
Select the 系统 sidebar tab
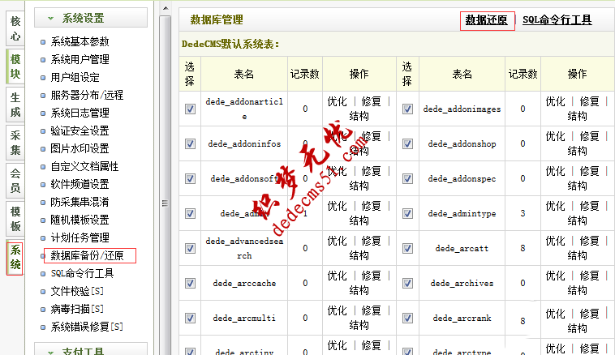(x=15, y=257)
